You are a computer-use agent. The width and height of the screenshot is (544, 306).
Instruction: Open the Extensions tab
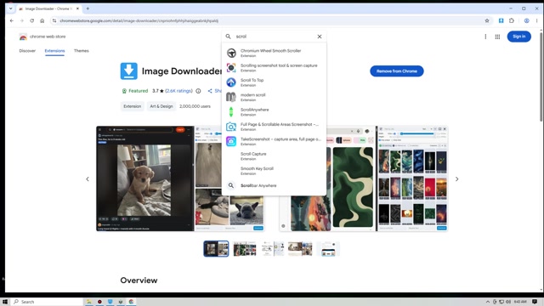pyautogui.click(x=54, y=51)
